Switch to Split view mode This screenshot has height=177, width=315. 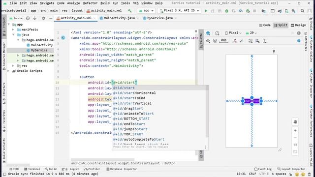coord(281,25)
